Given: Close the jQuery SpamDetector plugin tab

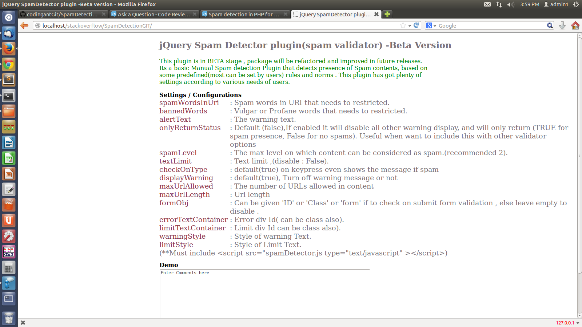Looking at the screenshot, I should point(376,14).
